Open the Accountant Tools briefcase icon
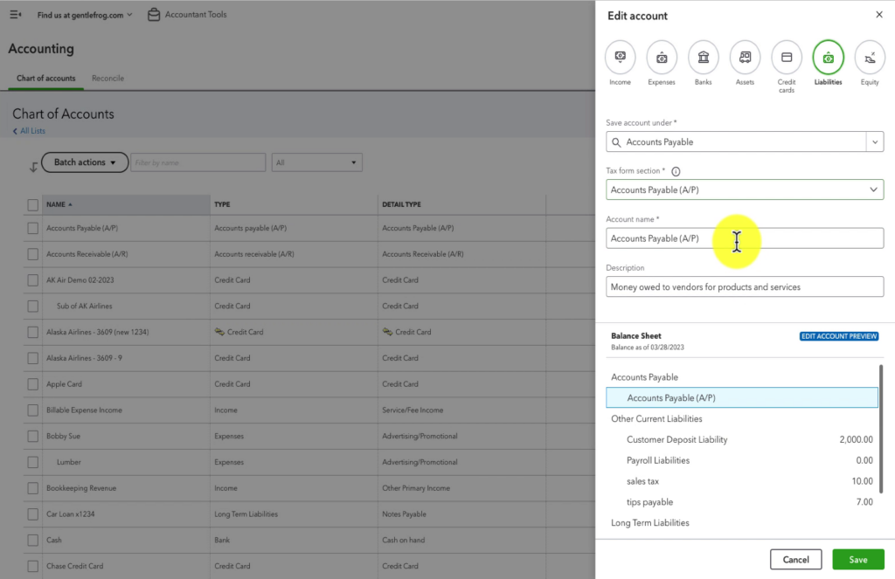The height and width of the screenshot is (579, 895). [x=153, y=14]
